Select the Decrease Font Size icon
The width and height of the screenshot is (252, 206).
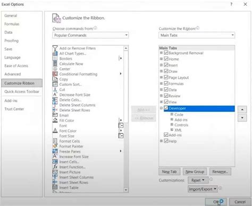(55, 95)
